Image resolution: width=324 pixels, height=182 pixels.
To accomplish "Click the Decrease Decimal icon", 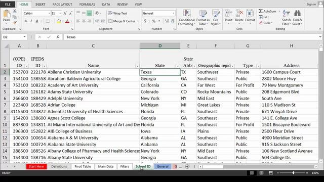I will pos(173,21).
